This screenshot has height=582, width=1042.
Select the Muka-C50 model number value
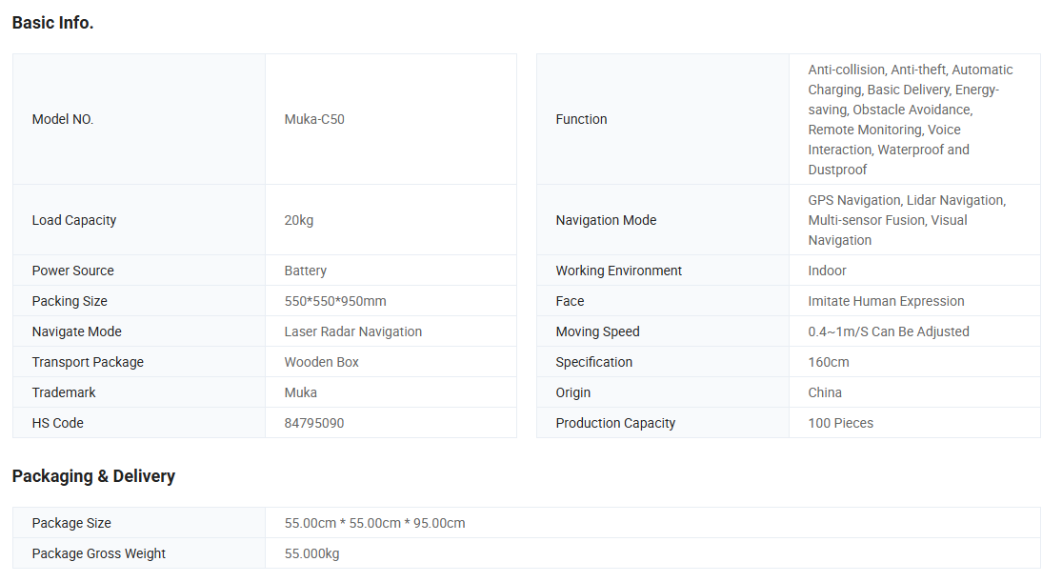(x=314, y=119)
